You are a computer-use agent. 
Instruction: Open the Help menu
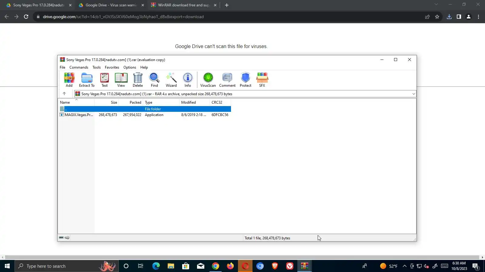point(144,67)
